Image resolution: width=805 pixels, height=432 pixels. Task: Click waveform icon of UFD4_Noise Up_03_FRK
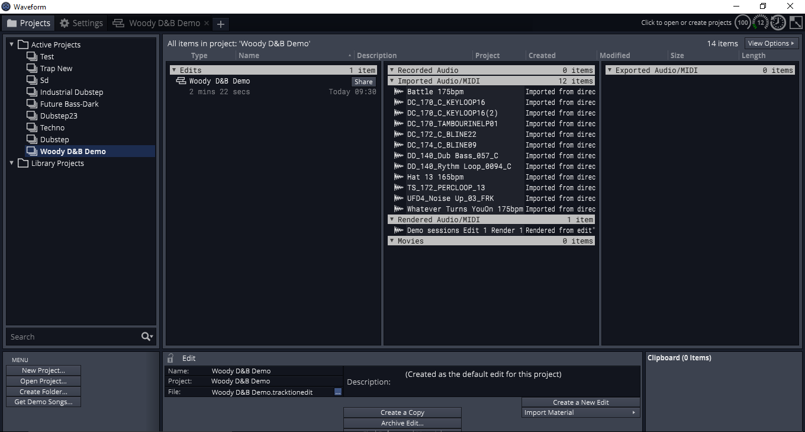(399, 199)
